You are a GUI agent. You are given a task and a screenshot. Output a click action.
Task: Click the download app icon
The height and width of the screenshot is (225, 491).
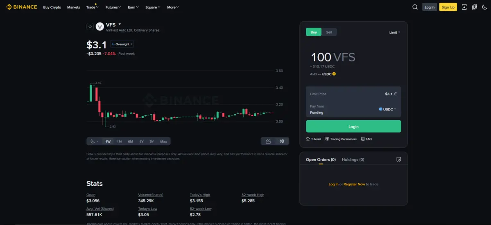[464, 7]
